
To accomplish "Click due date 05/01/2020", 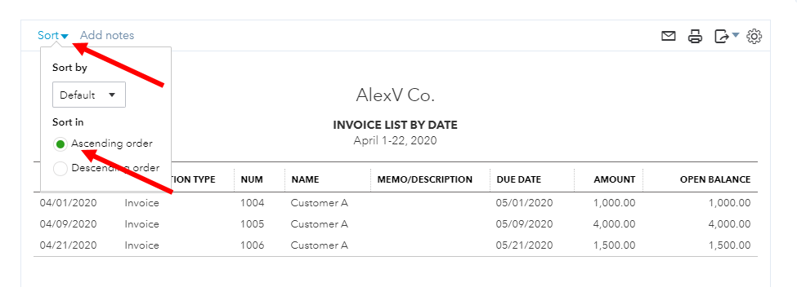I will coord(524,203).
